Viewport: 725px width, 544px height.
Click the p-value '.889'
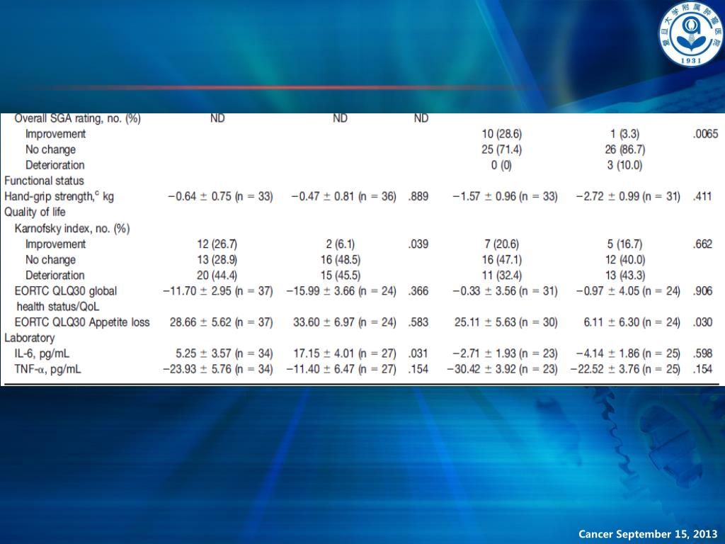point(418,196)
